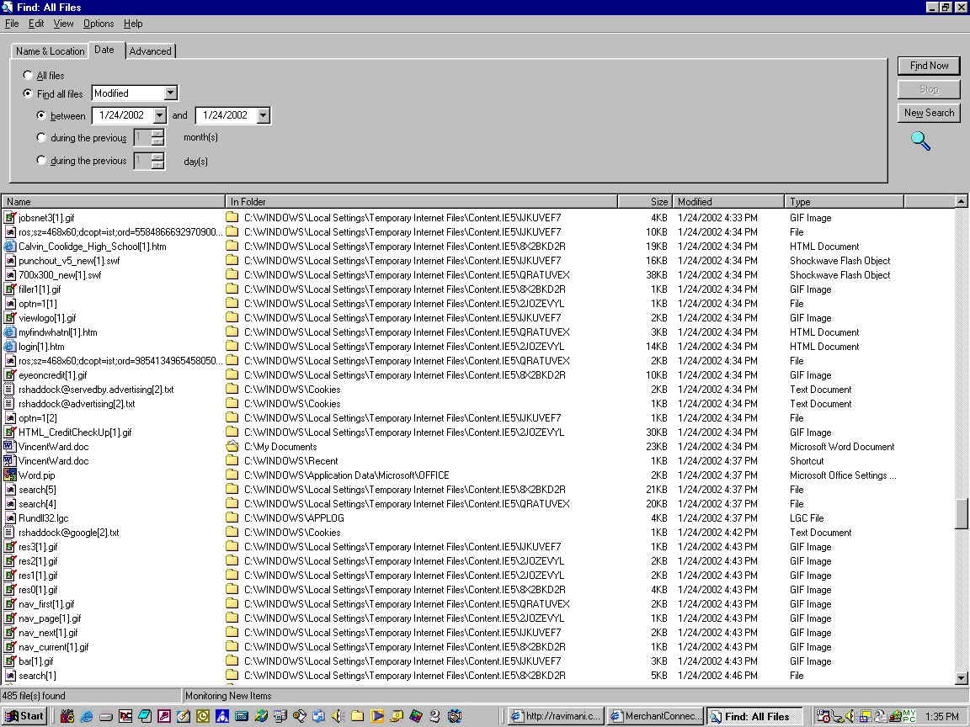Choose during the previous month(s) option

click(x=41, y=137)
